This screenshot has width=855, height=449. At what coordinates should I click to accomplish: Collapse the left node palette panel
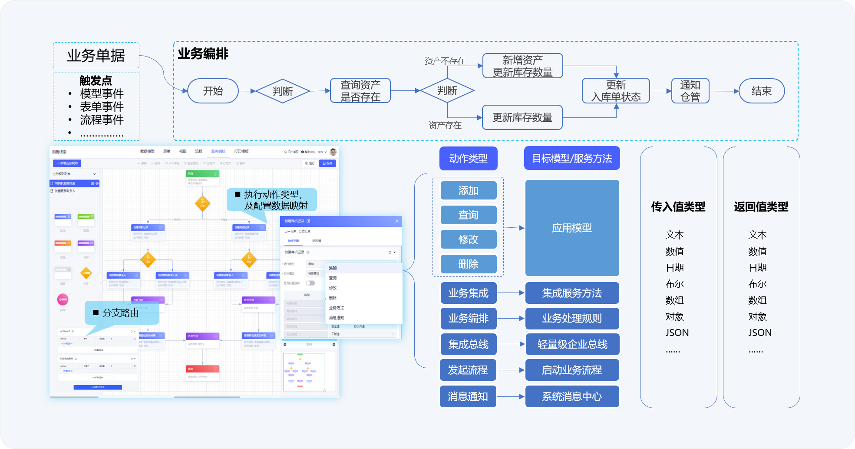click(100, 283)
